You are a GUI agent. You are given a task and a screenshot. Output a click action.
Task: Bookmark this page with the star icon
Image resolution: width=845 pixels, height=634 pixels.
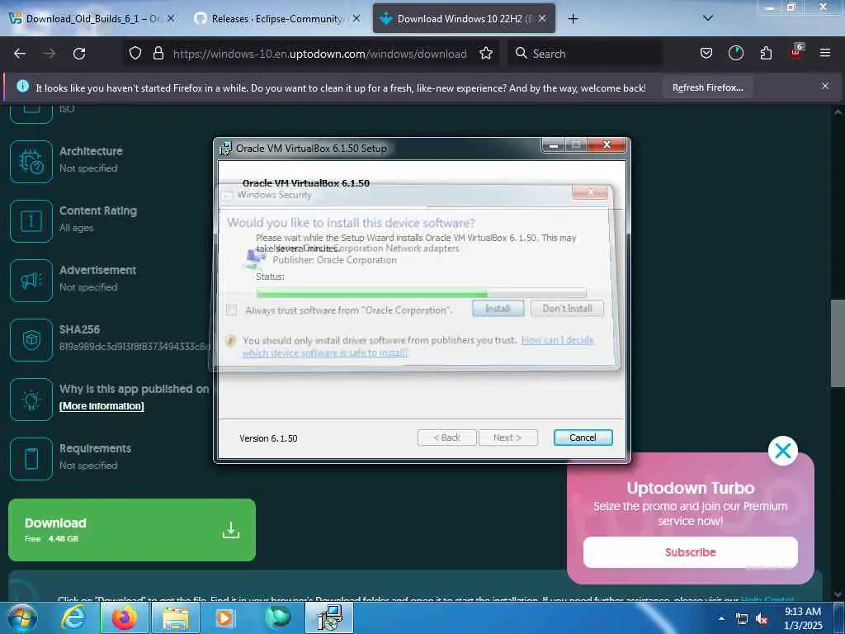[485, 53]
